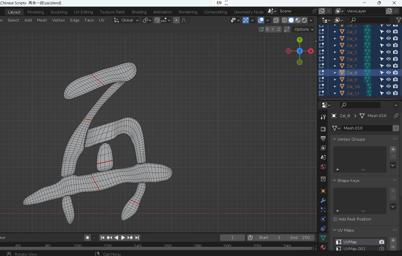The width and height of the screenshot is (402, 256).
Task: Toggle X-ray mode in viewport
Action: tap(276, 20)
